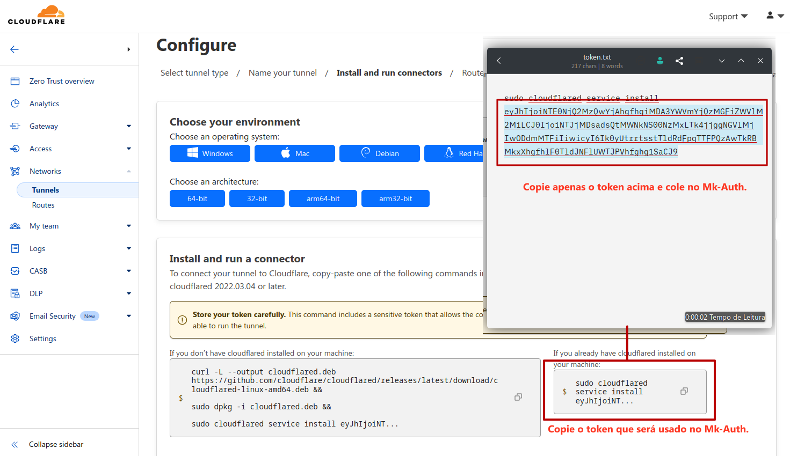Go to Select tunnel type step
The height and width of the screenshot is (456, 790).
pyautogui.click(x=194, y=73)
